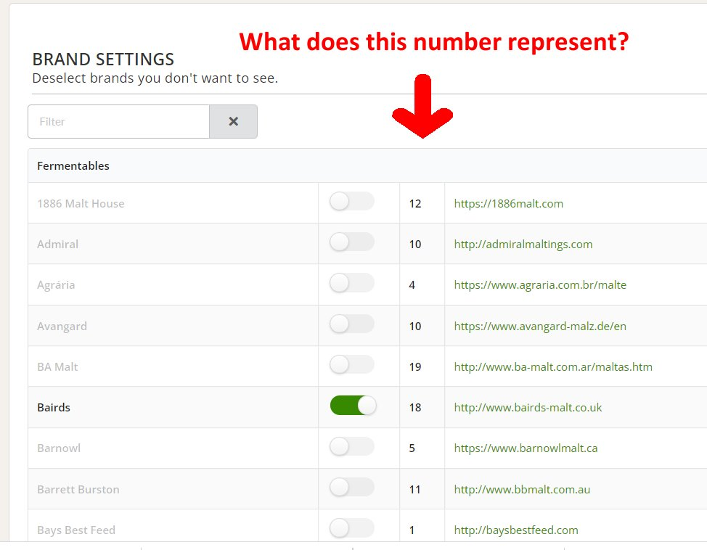The height and width of the screenshot is (550, 707).
Task: Go to the bbmalt.com.au link
Action: click(522, 490)
